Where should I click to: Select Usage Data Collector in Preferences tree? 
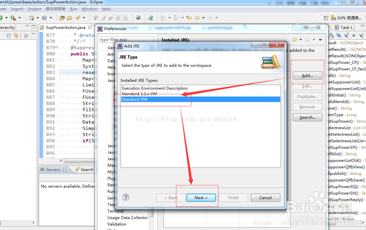(128, 218)
